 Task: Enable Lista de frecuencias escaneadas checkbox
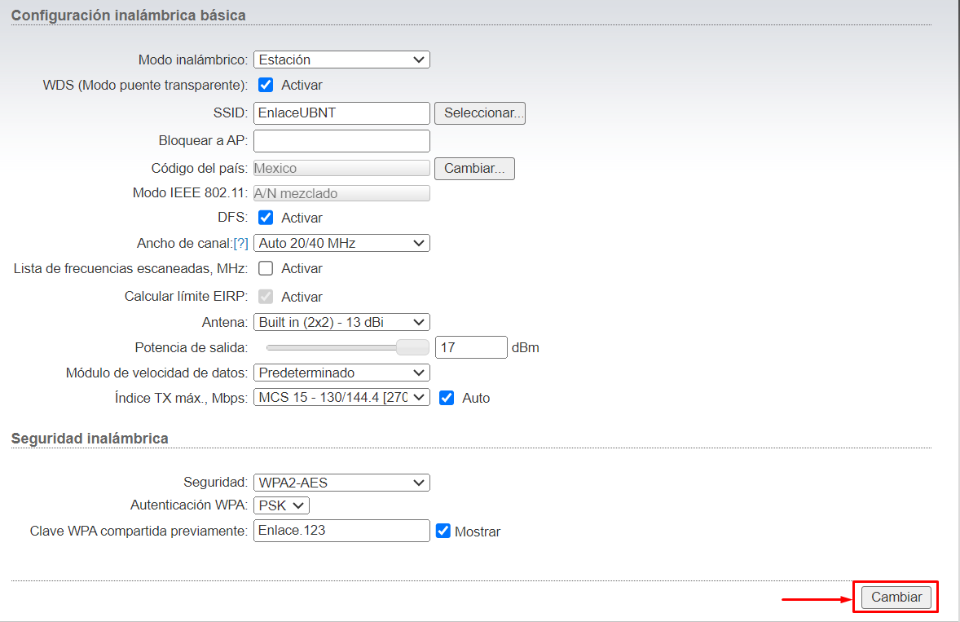click(266, 268)
